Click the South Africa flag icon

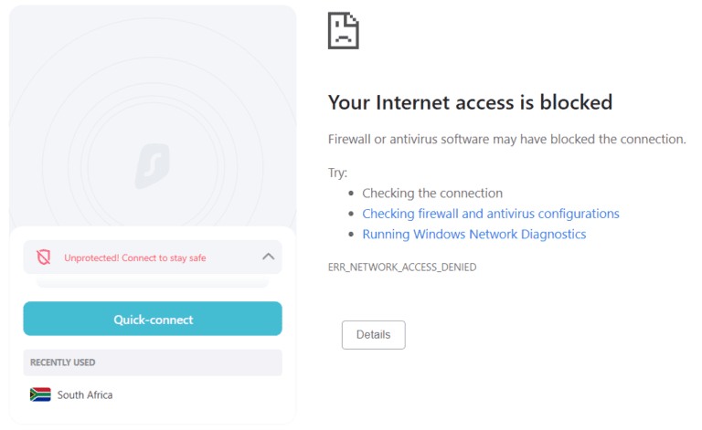pyautogui.click(x=40, y=395)
